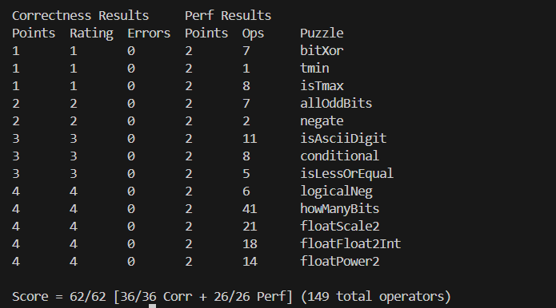This screenshot has width=556, height=308.
Task: Click the 41 ops value for howManyBits
Action: coord(250,208)
